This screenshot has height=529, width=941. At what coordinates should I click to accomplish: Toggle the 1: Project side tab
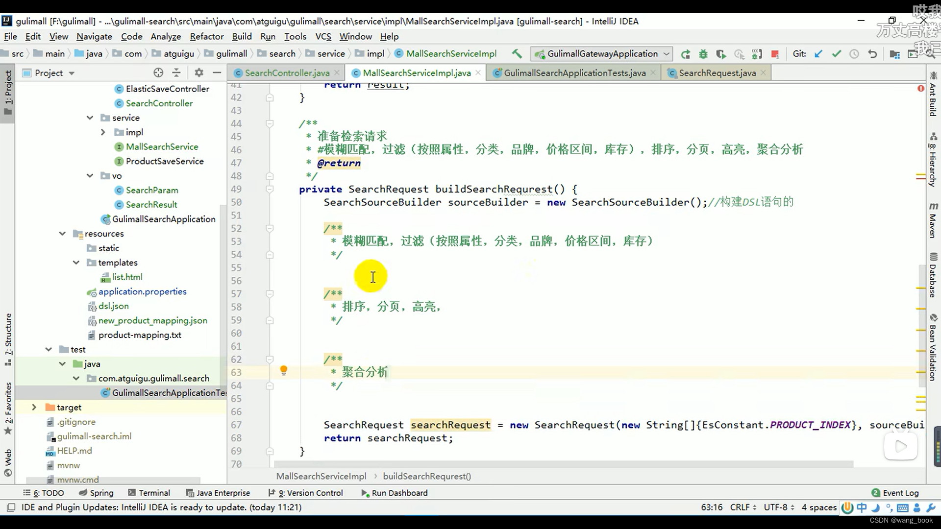click(x=8, y=92)
